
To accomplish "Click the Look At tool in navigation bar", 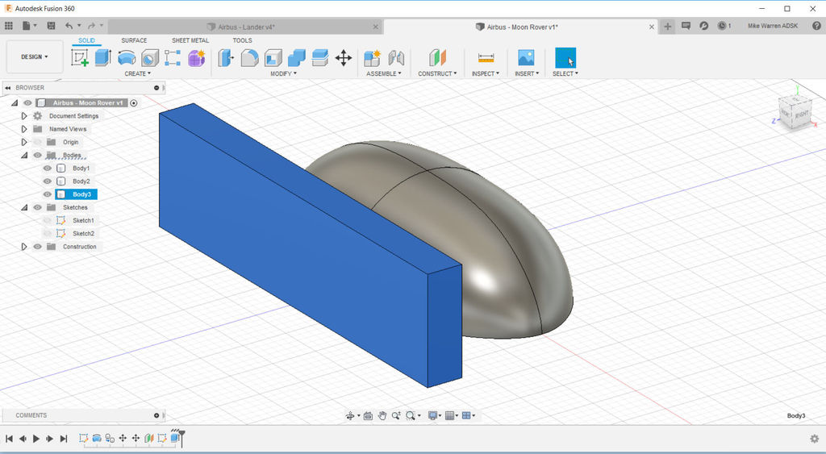I will [x=368, y=415].
